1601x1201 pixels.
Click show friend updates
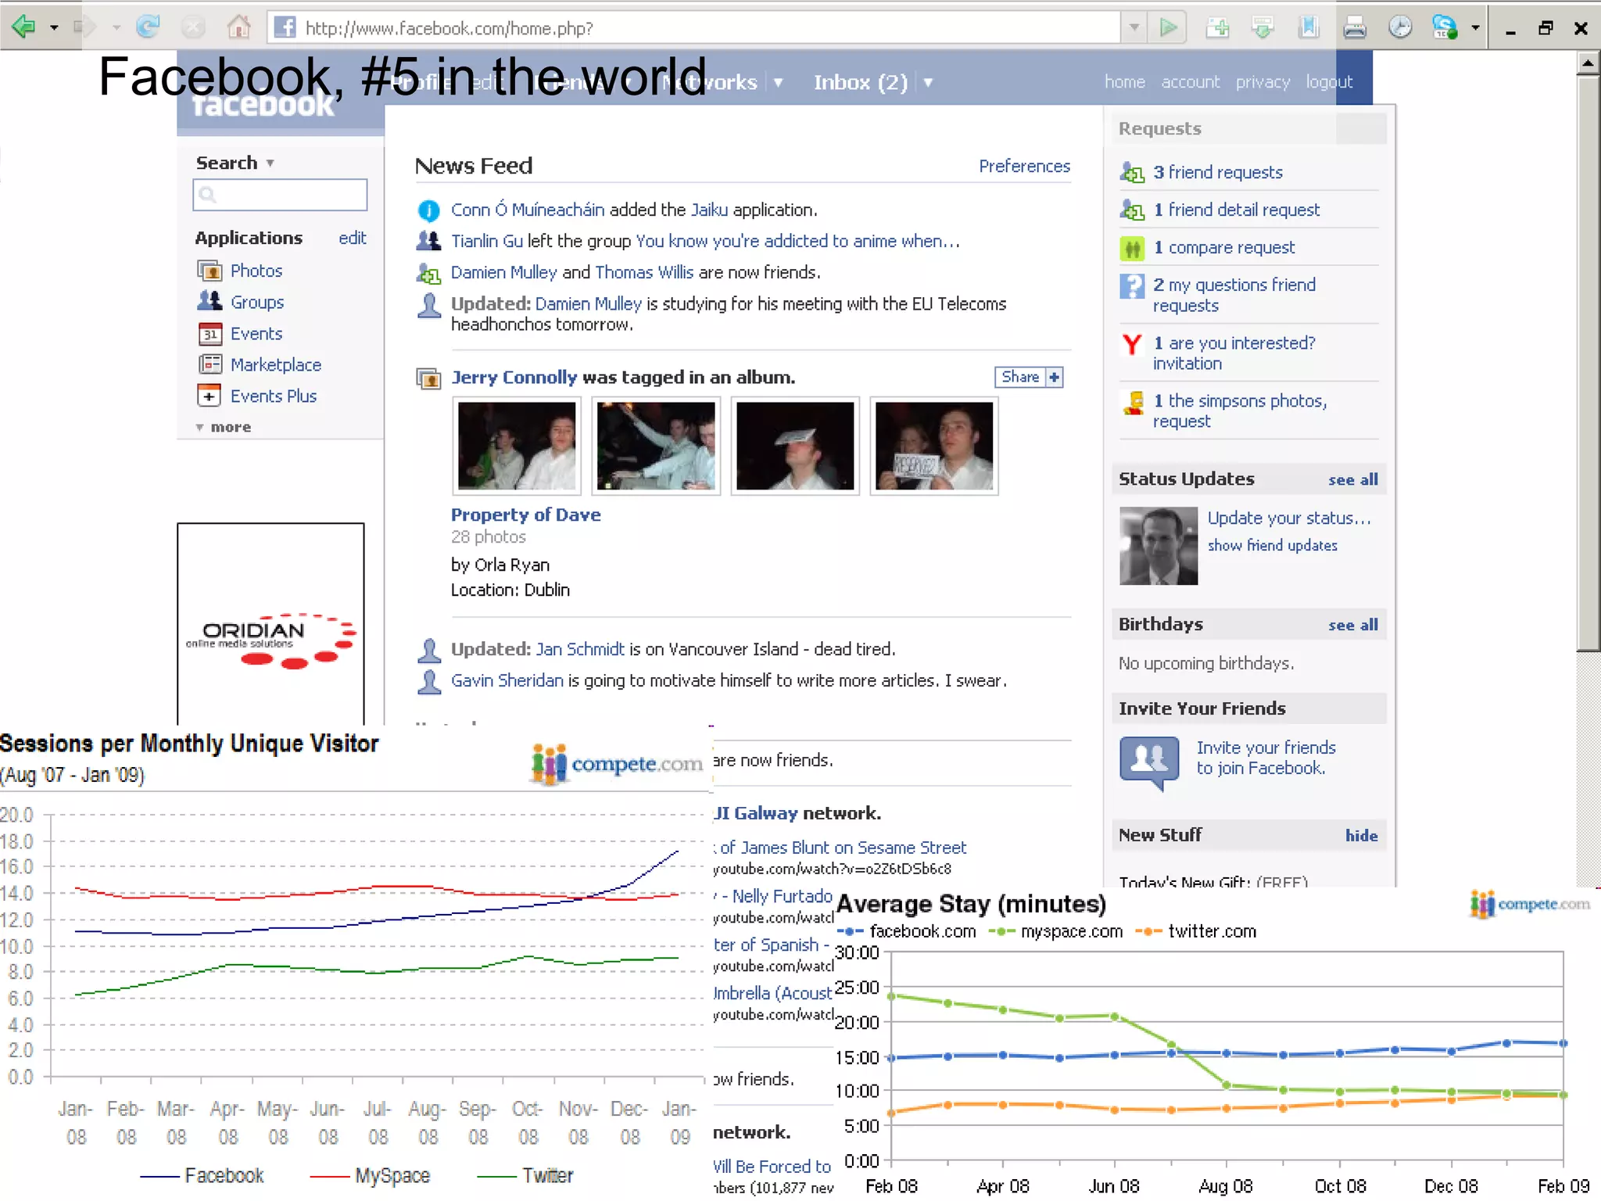coord(1272,545)
